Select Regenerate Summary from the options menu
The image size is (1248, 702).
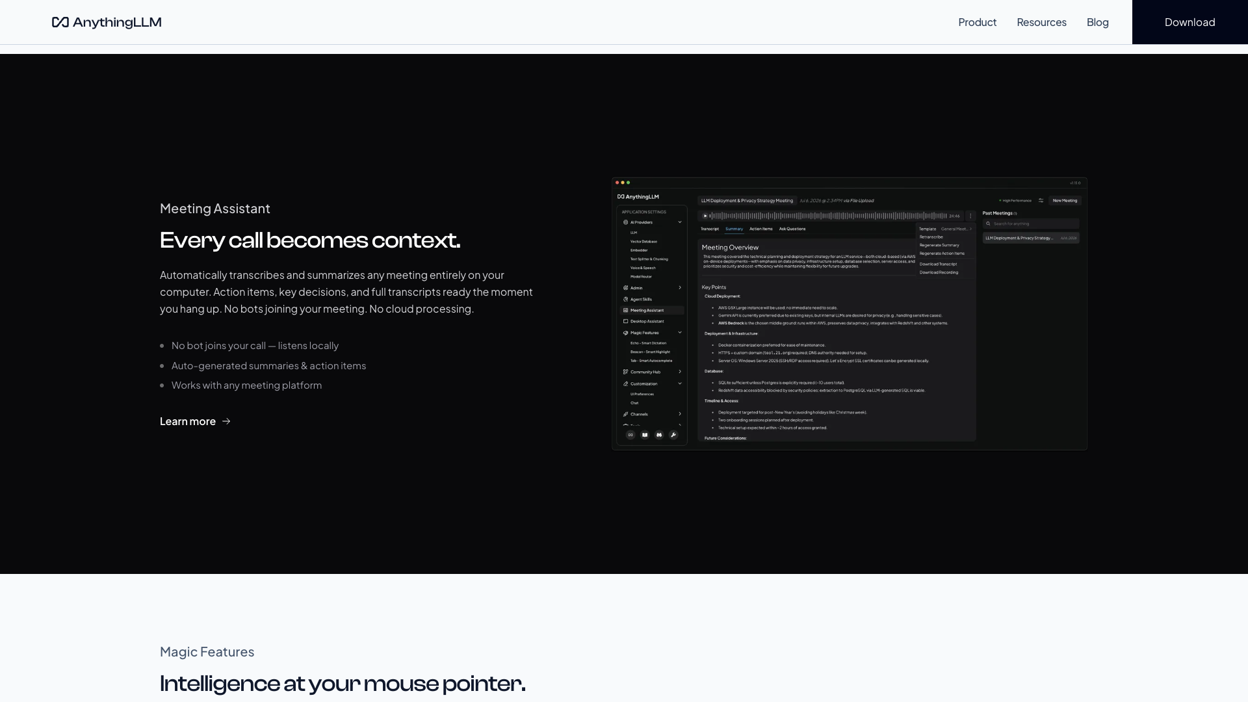pyautogui.click(x=939, y=245)
